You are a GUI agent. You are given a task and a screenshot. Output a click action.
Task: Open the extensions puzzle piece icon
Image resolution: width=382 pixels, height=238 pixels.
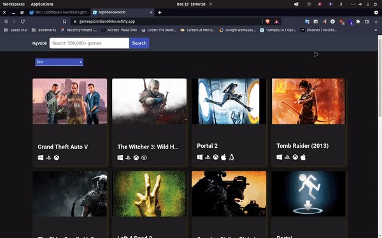tap(358, 22)
